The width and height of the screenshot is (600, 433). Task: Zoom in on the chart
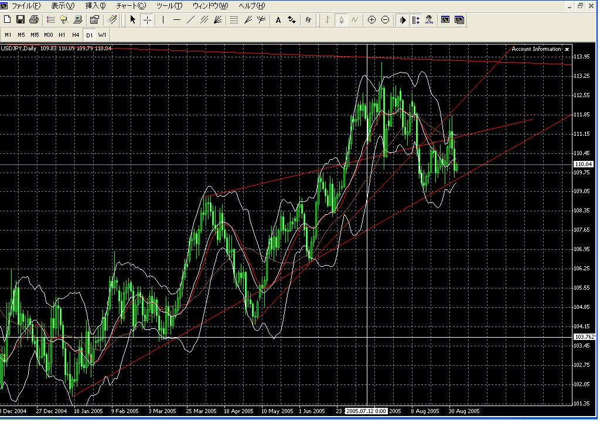[x=372, y=20]
